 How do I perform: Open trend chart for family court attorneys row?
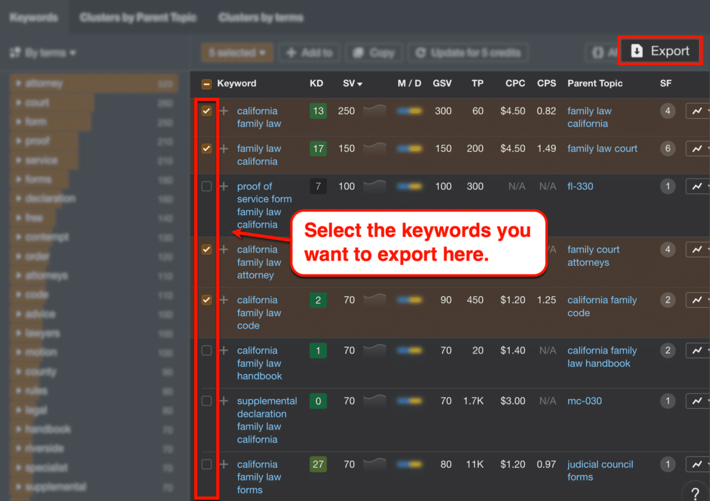click(698, 250)
